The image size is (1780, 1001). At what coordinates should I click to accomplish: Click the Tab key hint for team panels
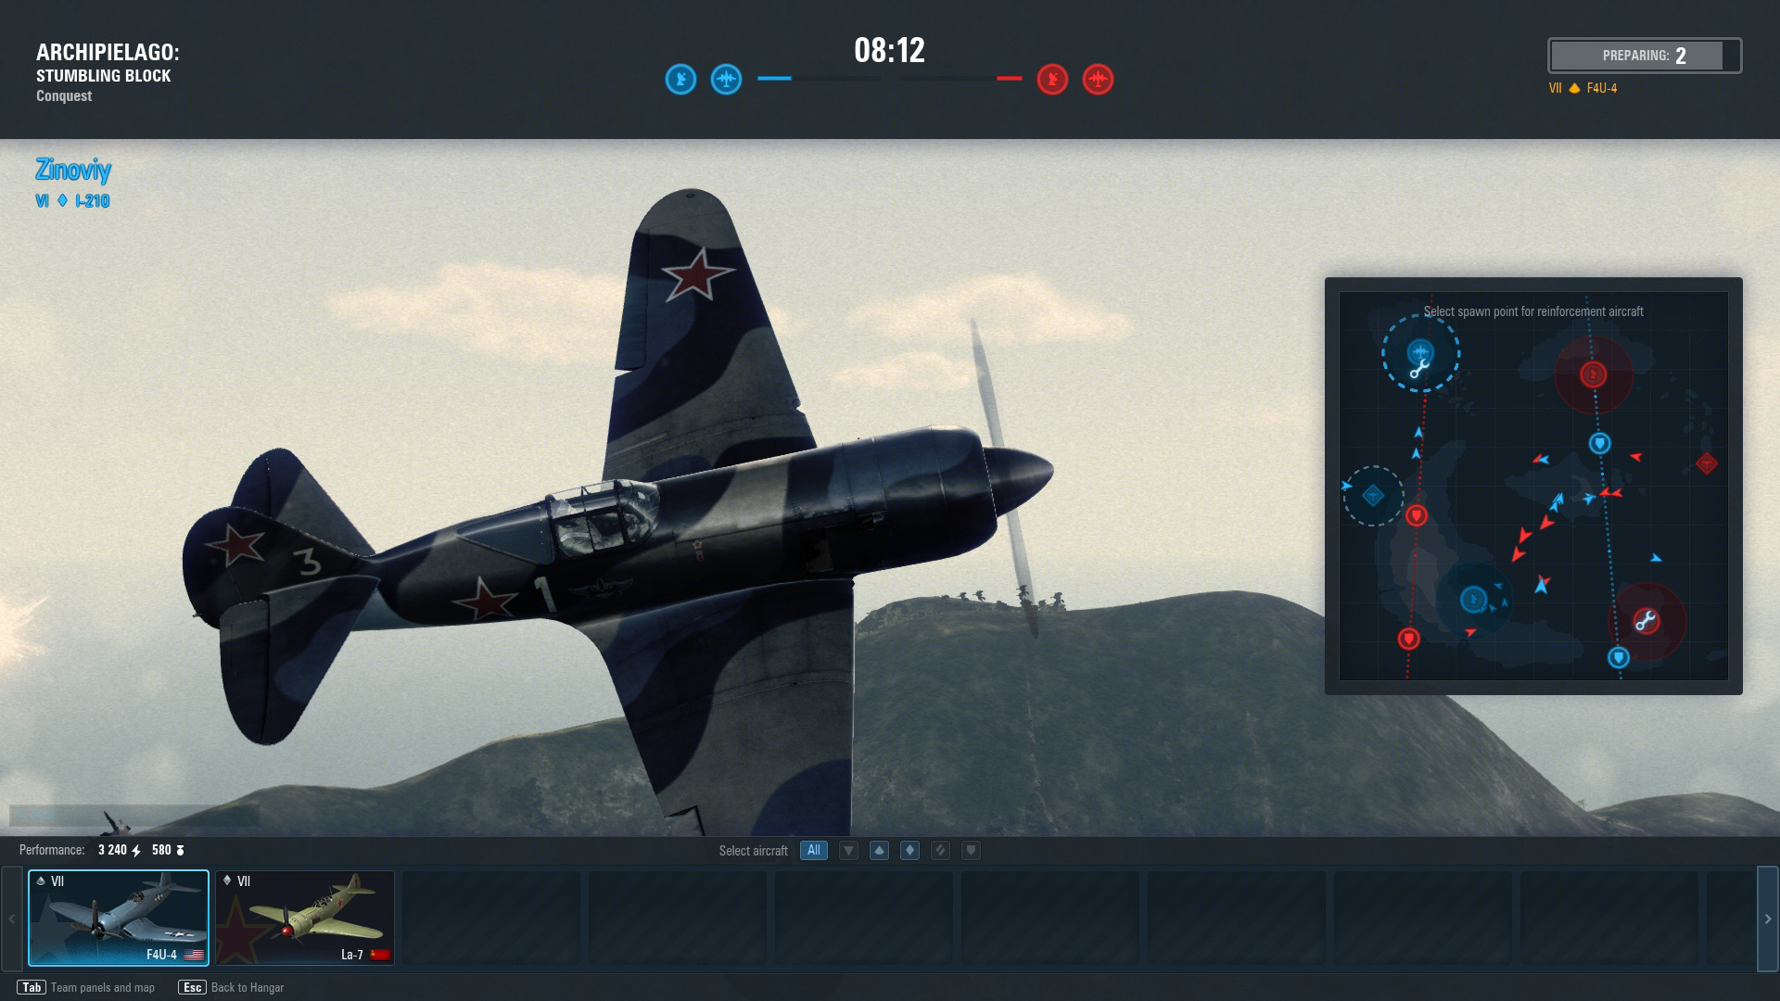(32, 987)
